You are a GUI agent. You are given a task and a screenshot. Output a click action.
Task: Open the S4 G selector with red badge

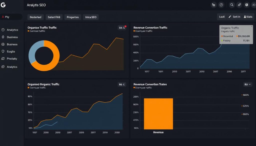click(122, 28)
